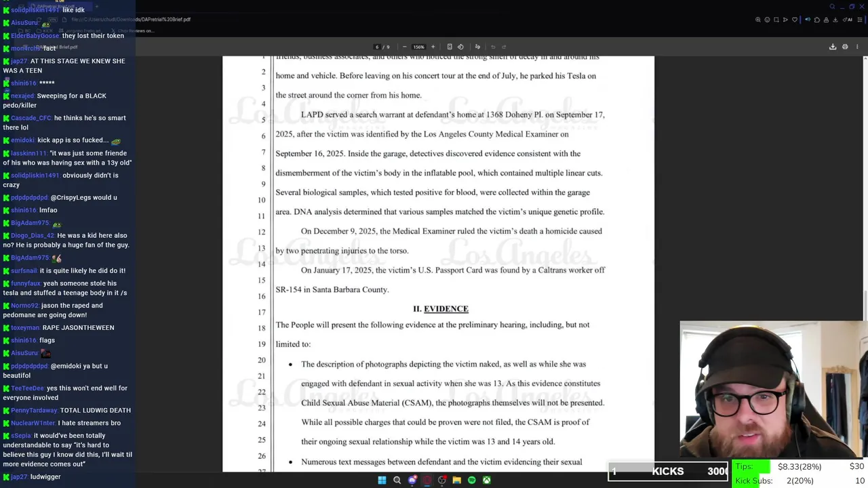Open Opera GX browser from taskbar
The height and width of the screenshot is (488, 868).
(427, 480)
